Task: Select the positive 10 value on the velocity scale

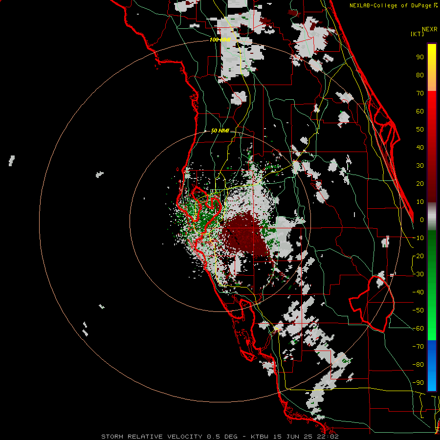Action: [x=420, y=202]
